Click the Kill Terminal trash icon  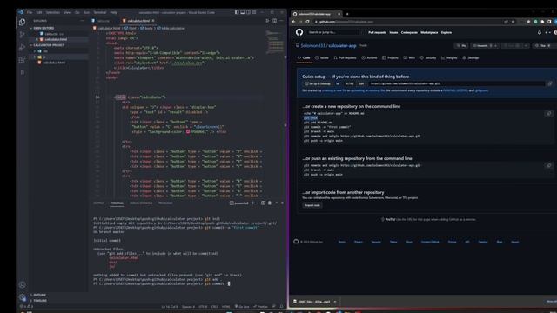pyautogui.click(x=270, y=203)
